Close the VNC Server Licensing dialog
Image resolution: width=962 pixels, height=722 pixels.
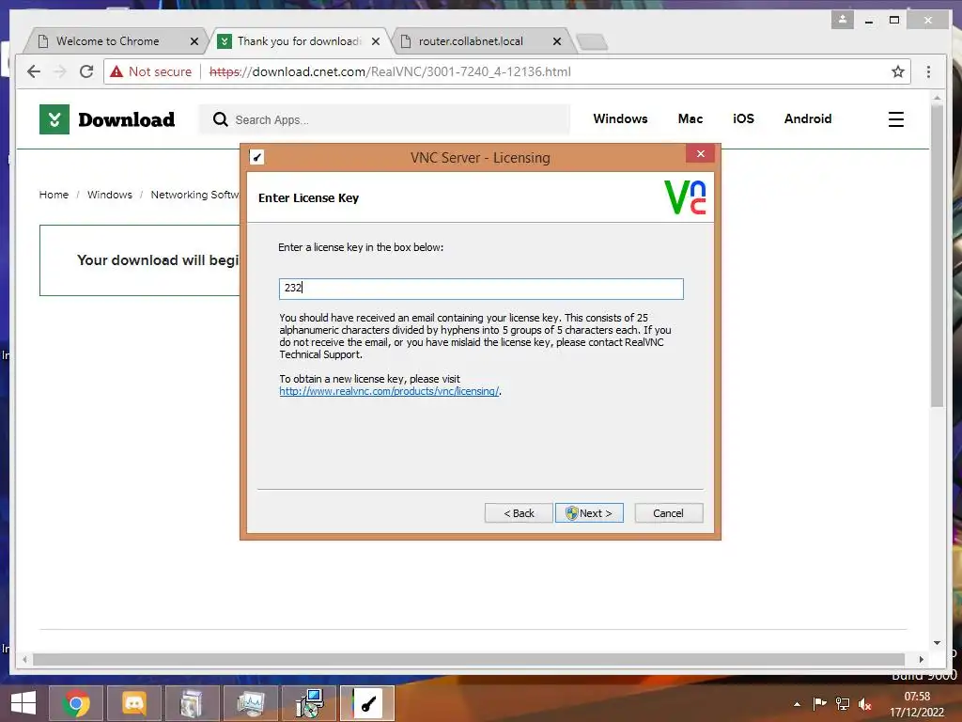point(700,153)
